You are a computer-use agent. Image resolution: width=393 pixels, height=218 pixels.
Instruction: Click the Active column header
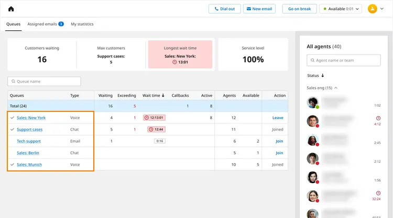(x=206, y=96)
